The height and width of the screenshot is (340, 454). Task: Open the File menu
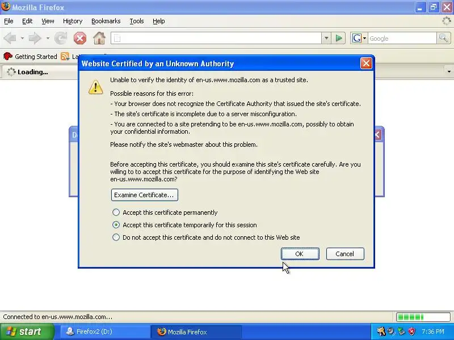click(9, 21)
